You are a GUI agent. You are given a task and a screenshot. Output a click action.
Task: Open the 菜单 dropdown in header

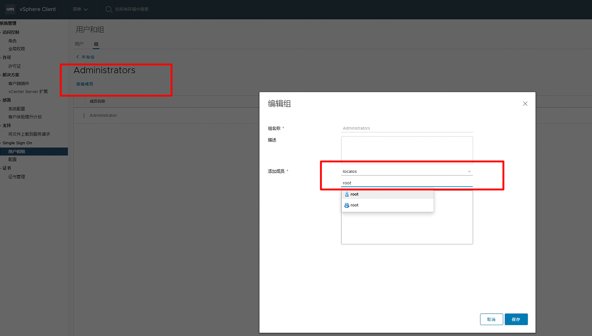tap(80, 9)
